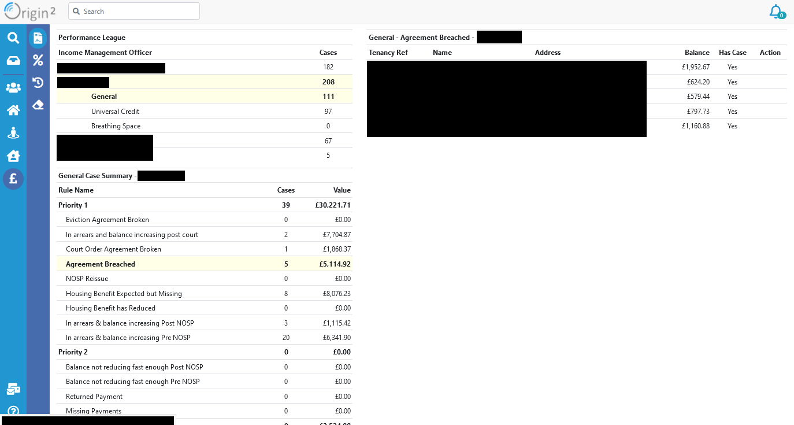
Task: Open the percent sign icon in sub-sidebar
Action: pyautogui.click(x=38, y=60)
